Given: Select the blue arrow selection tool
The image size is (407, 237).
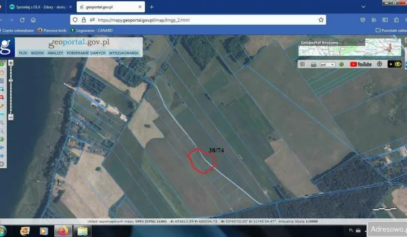Looking at the screenshot, I should tap(2, 89).
